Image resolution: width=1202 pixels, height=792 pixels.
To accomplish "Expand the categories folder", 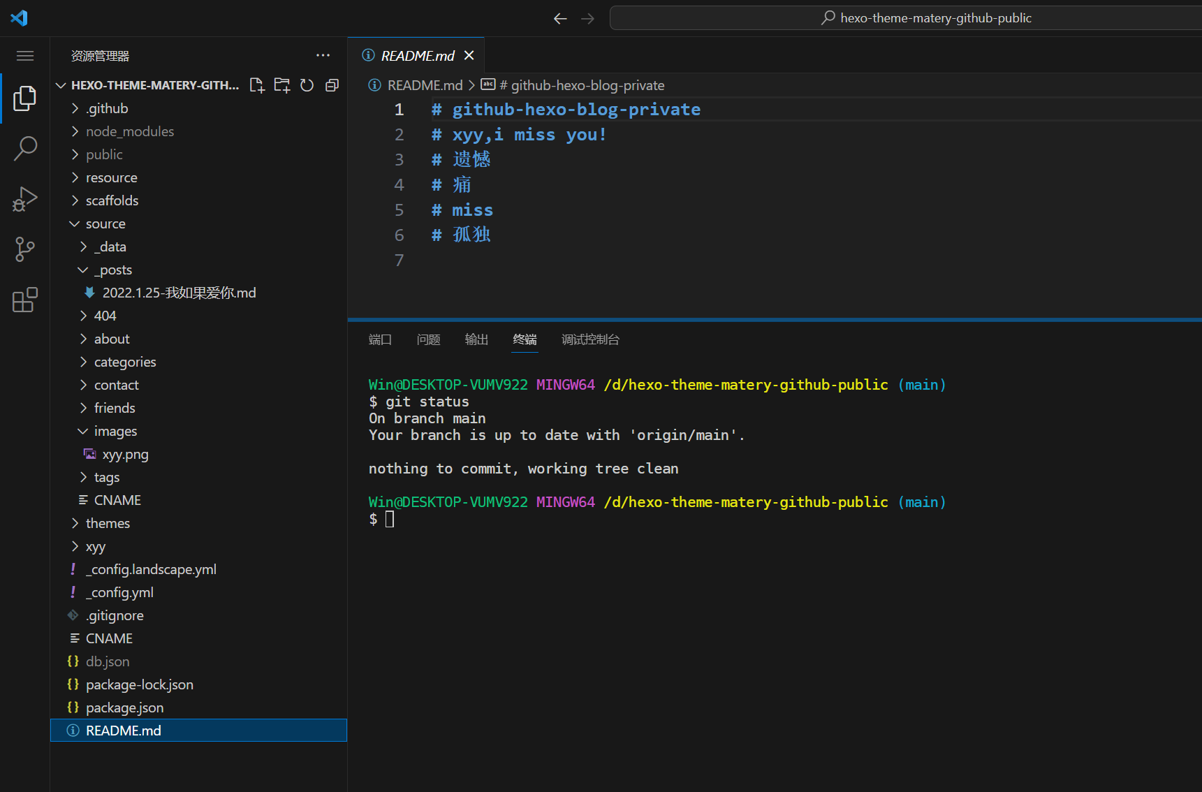I will [x=198, y=362].
